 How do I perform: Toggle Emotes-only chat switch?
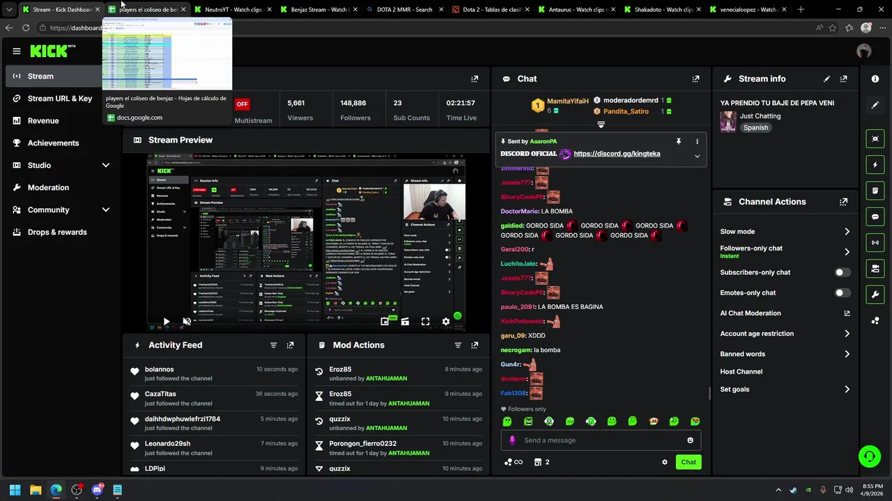(x=843, y=293)
